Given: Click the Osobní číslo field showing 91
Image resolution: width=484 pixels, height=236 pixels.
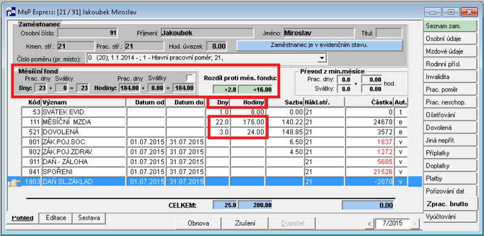Looking at the screenshot, I should coord(88,33).
